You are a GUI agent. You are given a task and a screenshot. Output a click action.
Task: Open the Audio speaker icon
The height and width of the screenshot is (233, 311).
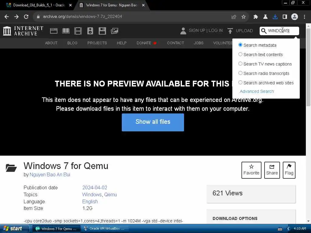[90, 31]
